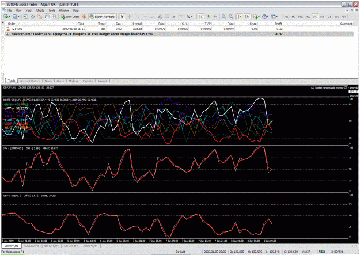
Task: Select the Fibonacci Retracement tool
Action: pyautogui.click(x=167, y=17)
